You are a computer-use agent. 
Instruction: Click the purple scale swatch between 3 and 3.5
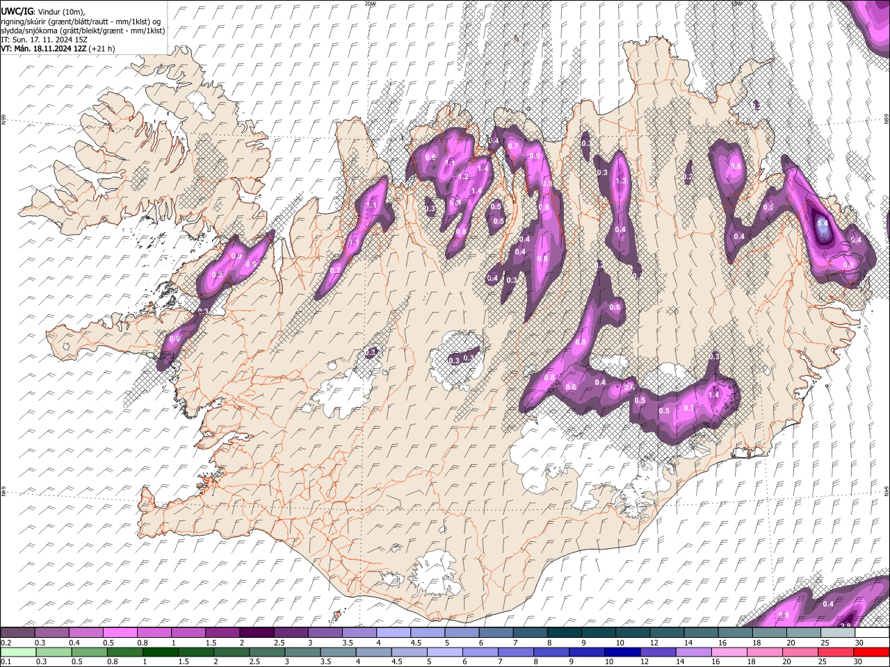(325, 632)
